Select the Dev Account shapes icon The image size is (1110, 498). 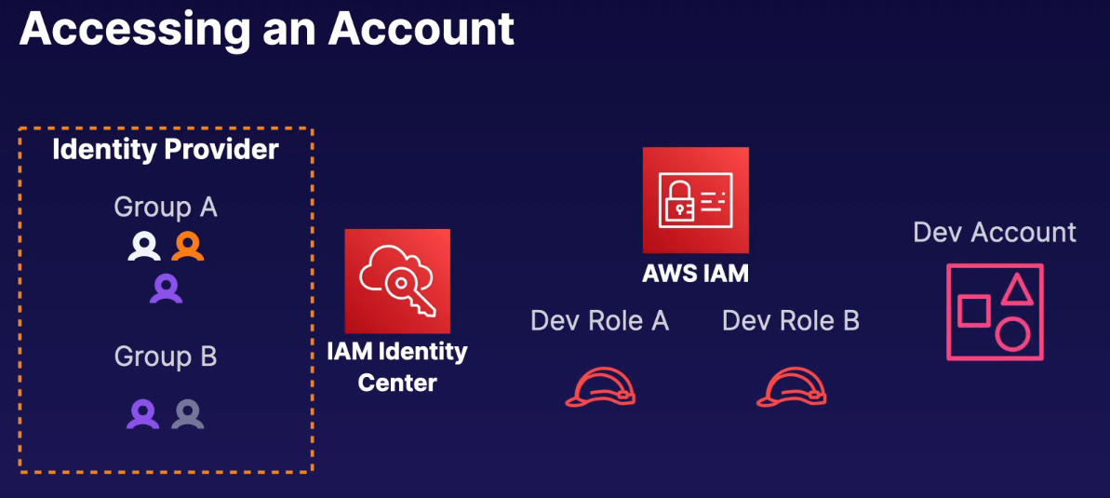pos(995,312)
